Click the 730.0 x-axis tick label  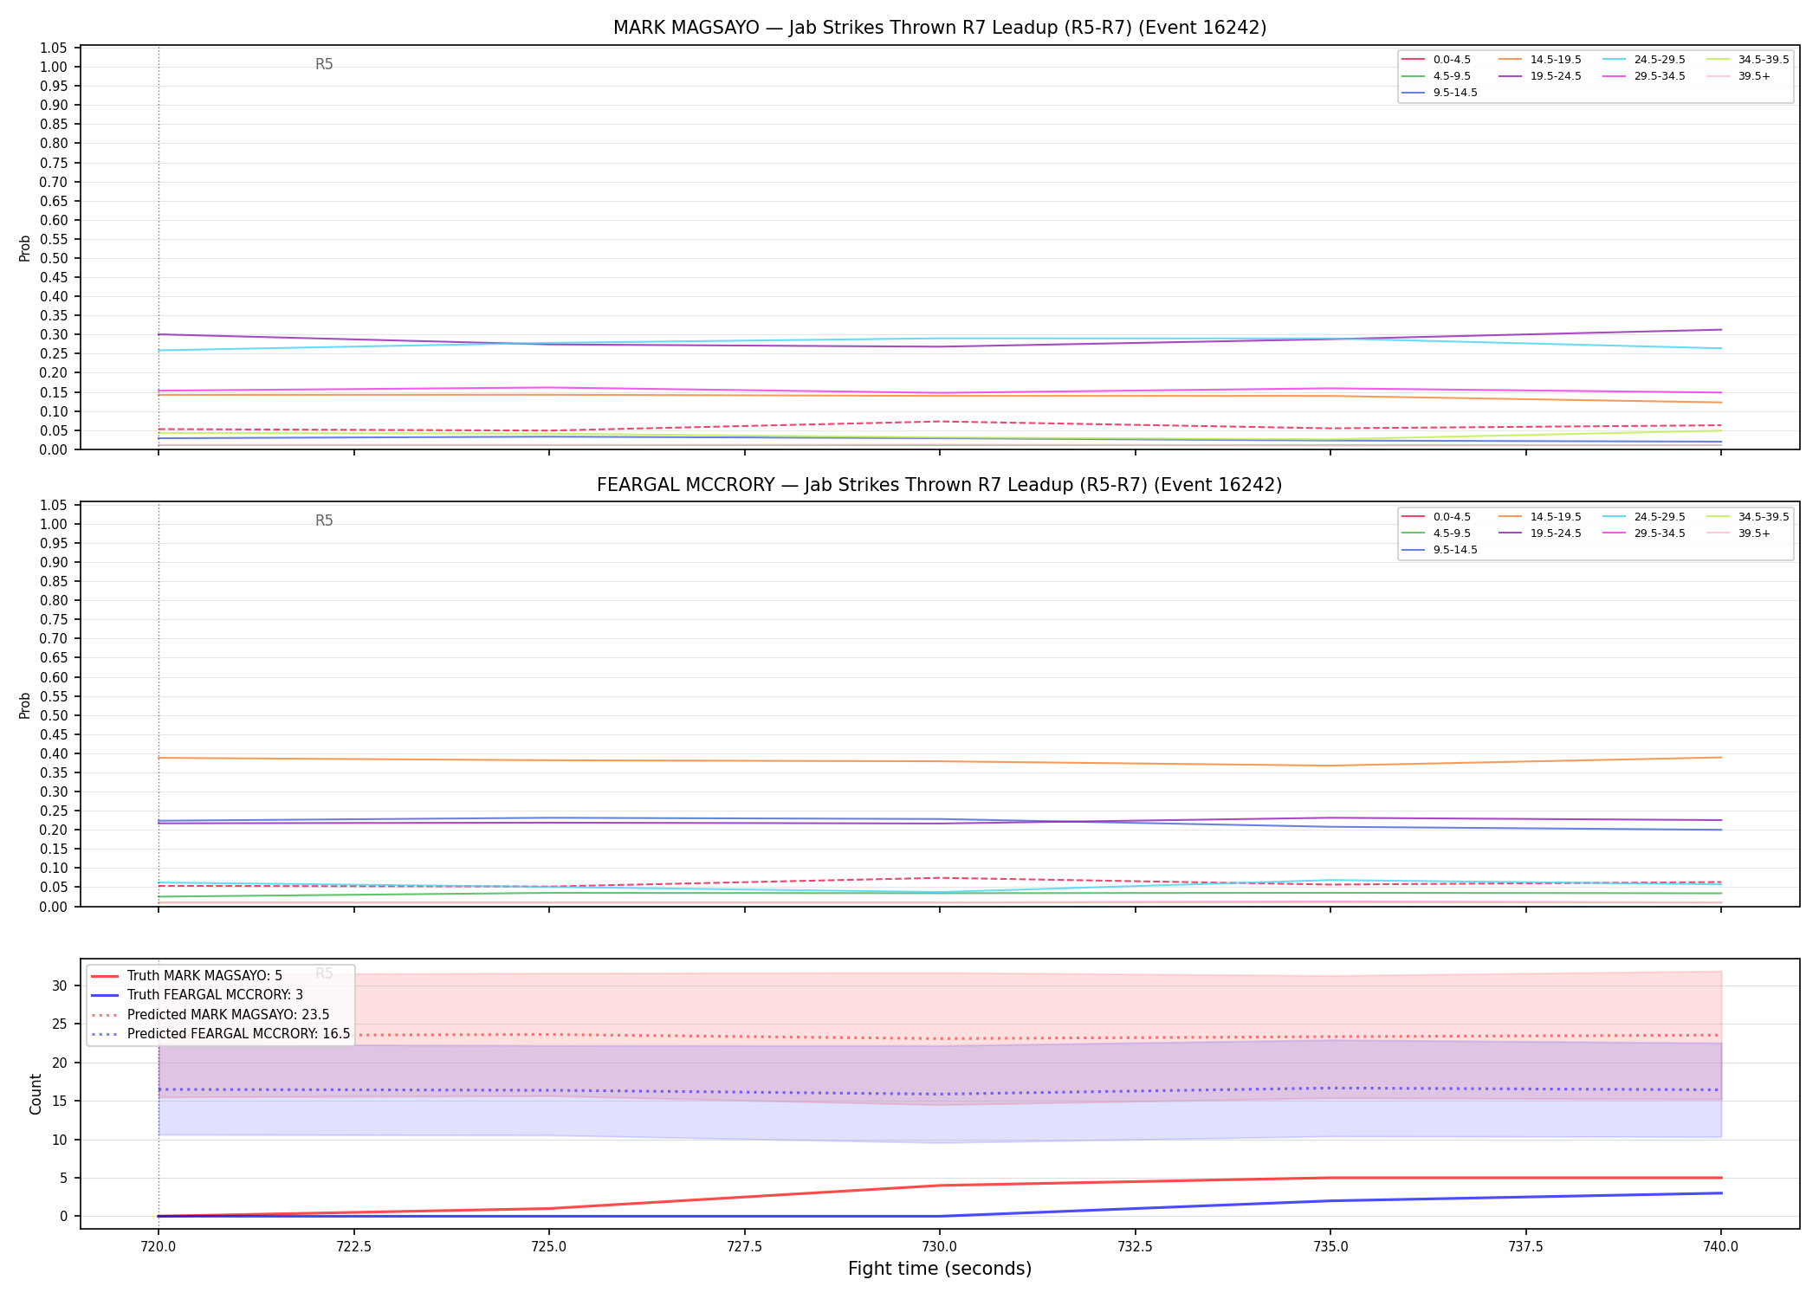940,1246
